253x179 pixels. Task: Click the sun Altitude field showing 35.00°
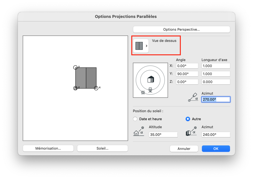point(163,135)
